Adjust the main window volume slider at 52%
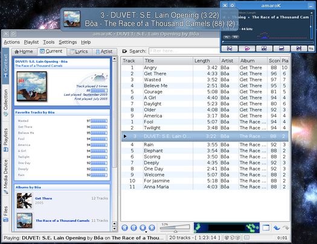This screenshot has height=244, width=317. [175, 228]
